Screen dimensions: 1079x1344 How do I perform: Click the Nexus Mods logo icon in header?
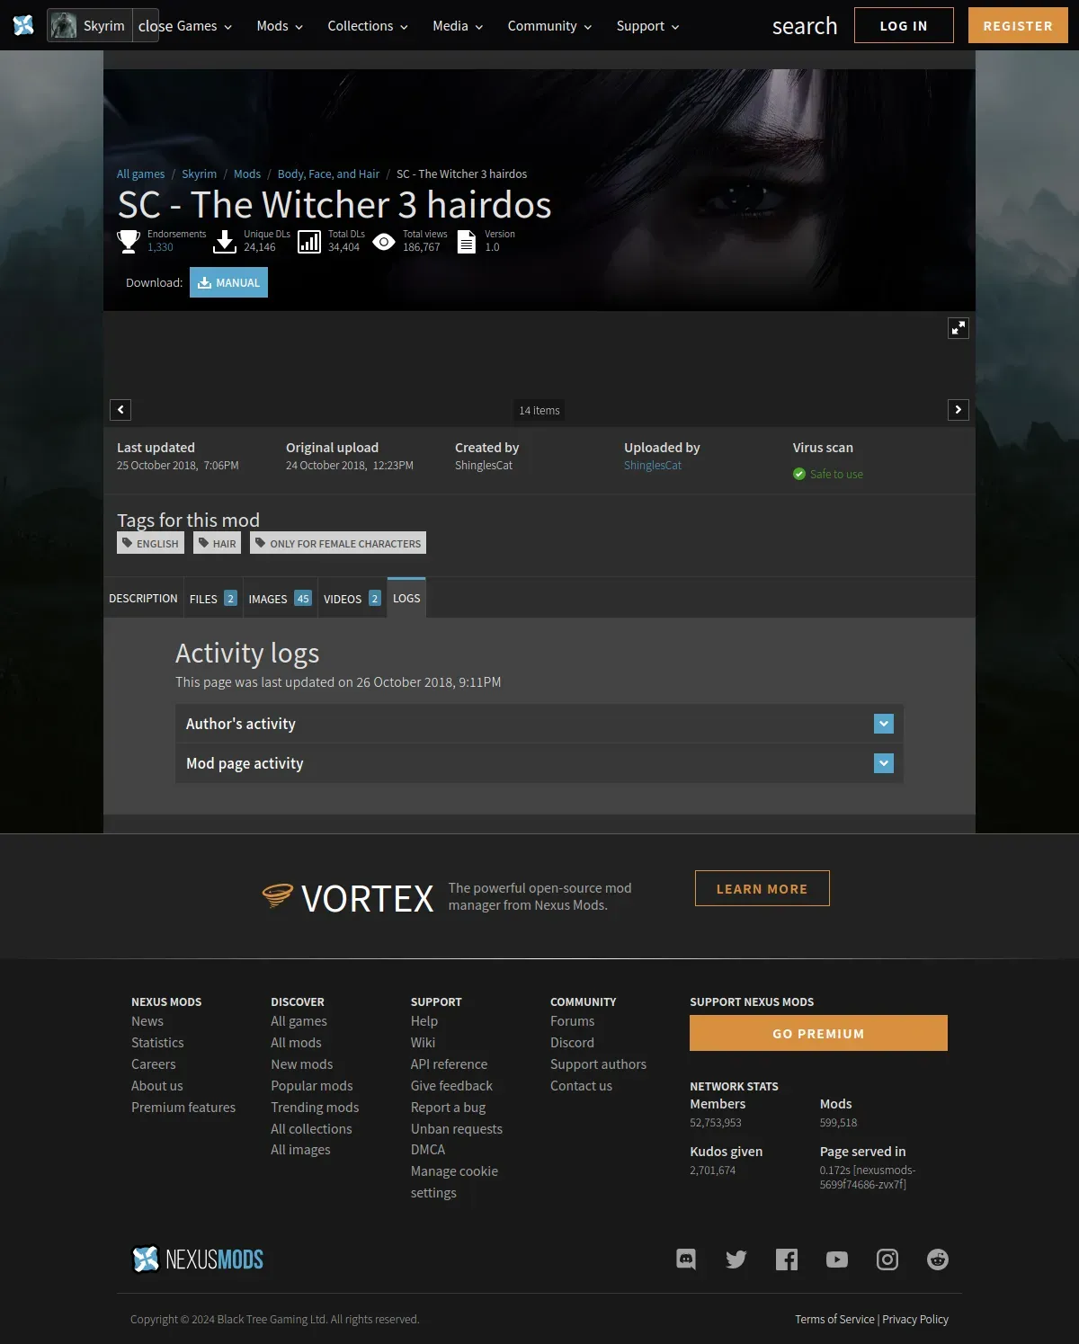pyautogui.click(x=23, y=25)
